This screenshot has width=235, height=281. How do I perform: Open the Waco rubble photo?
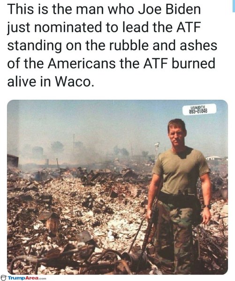coord(117,187)
